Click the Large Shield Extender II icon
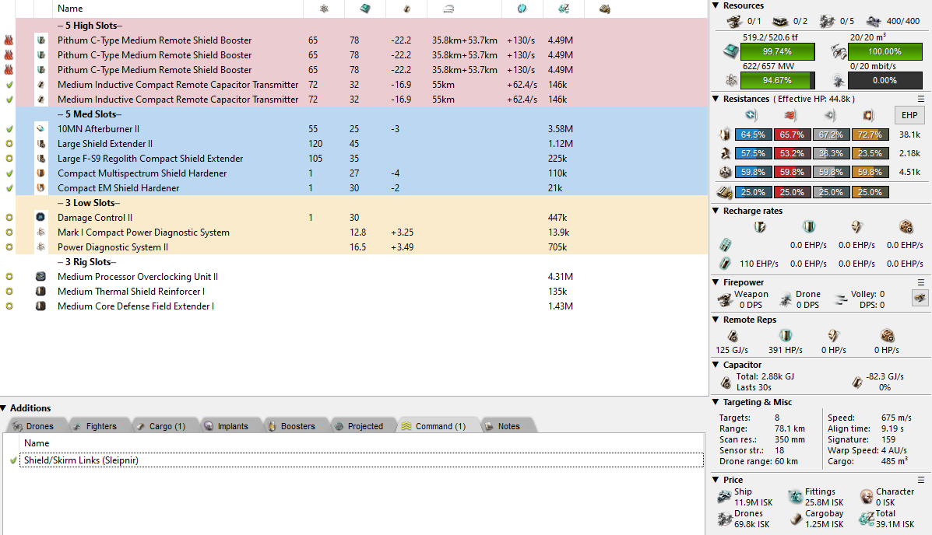The height and width of the screenshot is (535, 932). pyautogui.click(x=40, y=144)
